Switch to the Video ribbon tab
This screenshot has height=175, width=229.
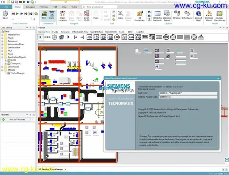[74, 7]
